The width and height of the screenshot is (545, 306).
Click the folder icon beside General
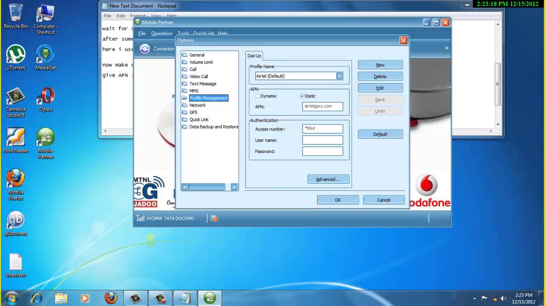pyautogui.click(x=184, y=55)
